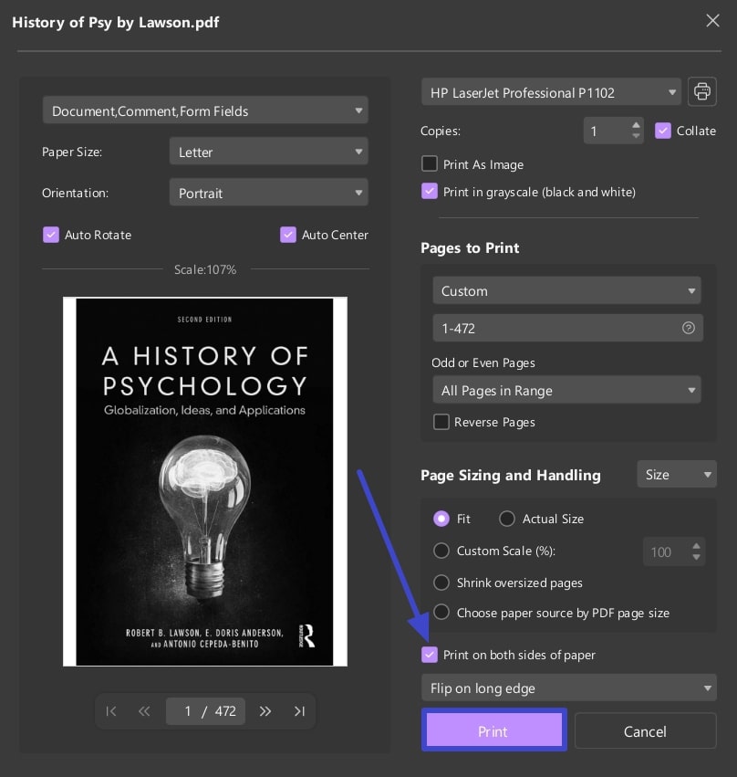Select the Actual Size radio button

pyautogui.click(x=507, y=519)
